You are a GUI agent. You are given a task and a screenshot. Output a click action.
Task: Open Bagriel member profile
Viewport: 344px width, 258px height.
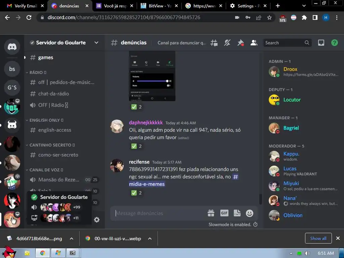304,128
